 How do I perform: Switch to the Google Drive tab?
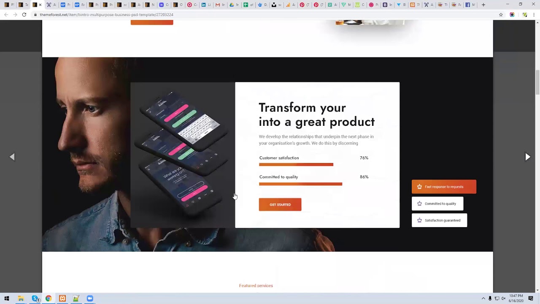tap(234, 5)
